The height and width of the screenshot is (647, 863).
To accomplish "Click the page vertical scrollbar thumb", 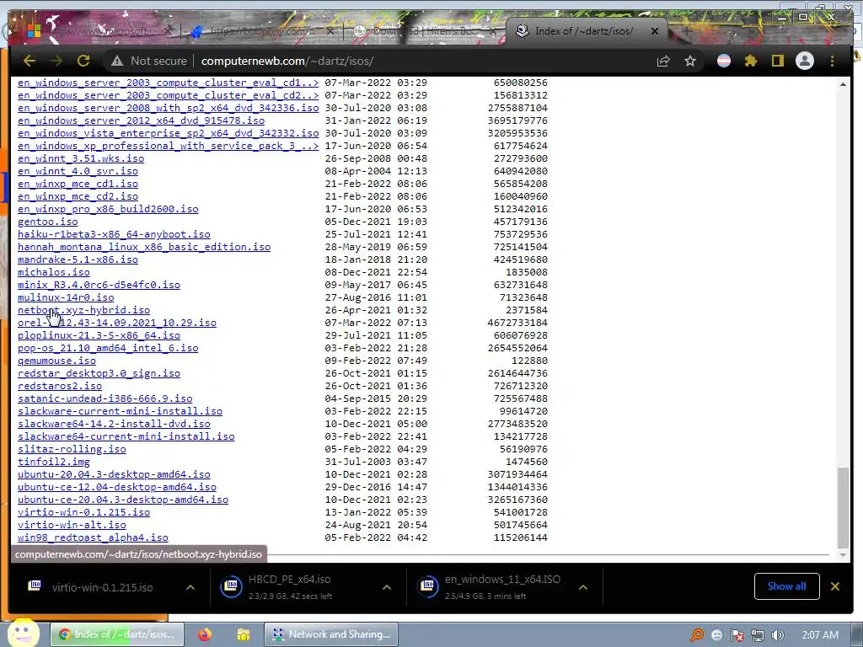I will pyautogui.click(x=843, y=508).
